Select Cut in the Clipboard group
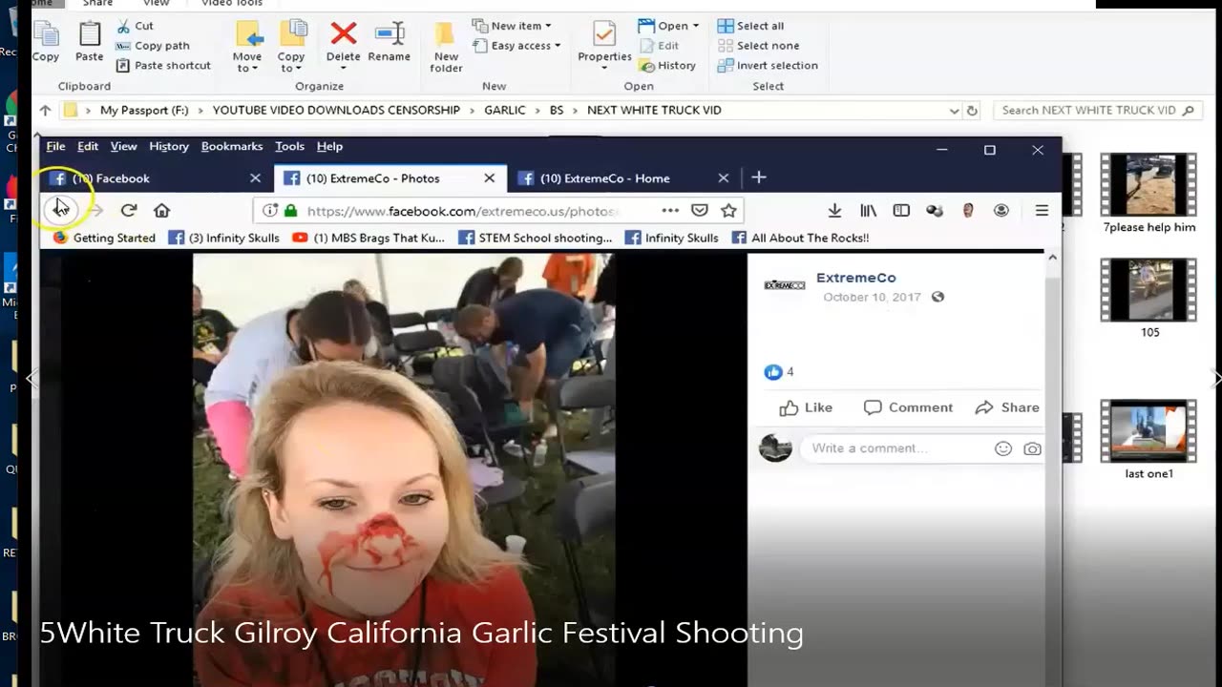Screen dimensions: 1222x687 coord(135,26)
